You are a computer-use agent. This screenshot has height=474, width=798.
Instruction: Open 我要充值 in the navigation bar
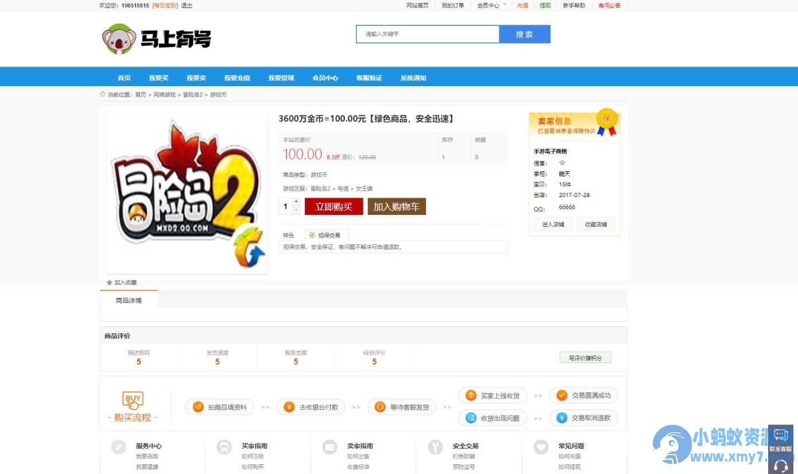[237, 78]
